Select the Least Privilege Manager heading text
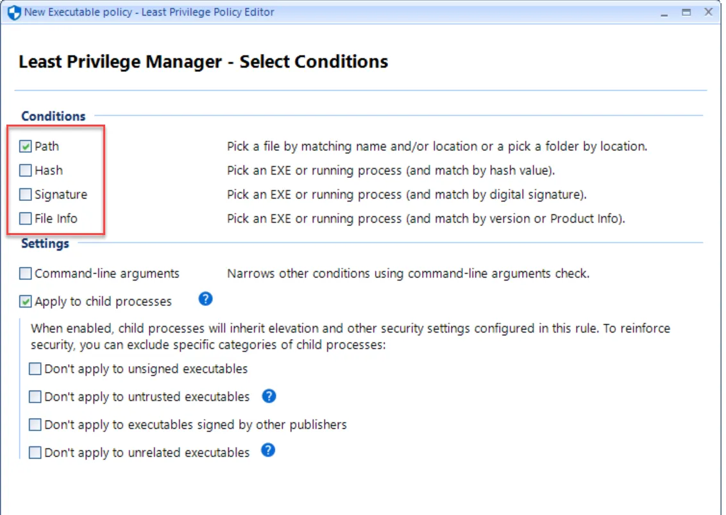The height and width of the screenshot is (515, 726). (x=203, y=62)
